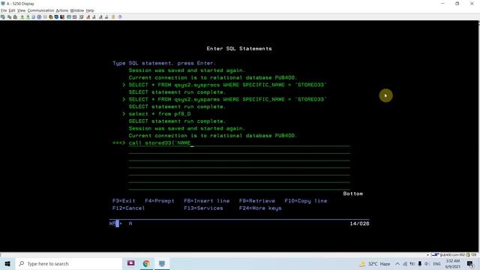The width and height of the screenshot is (480, 270).
Task: Click the sysparms SELECT statement line
Action: (227, 100)
